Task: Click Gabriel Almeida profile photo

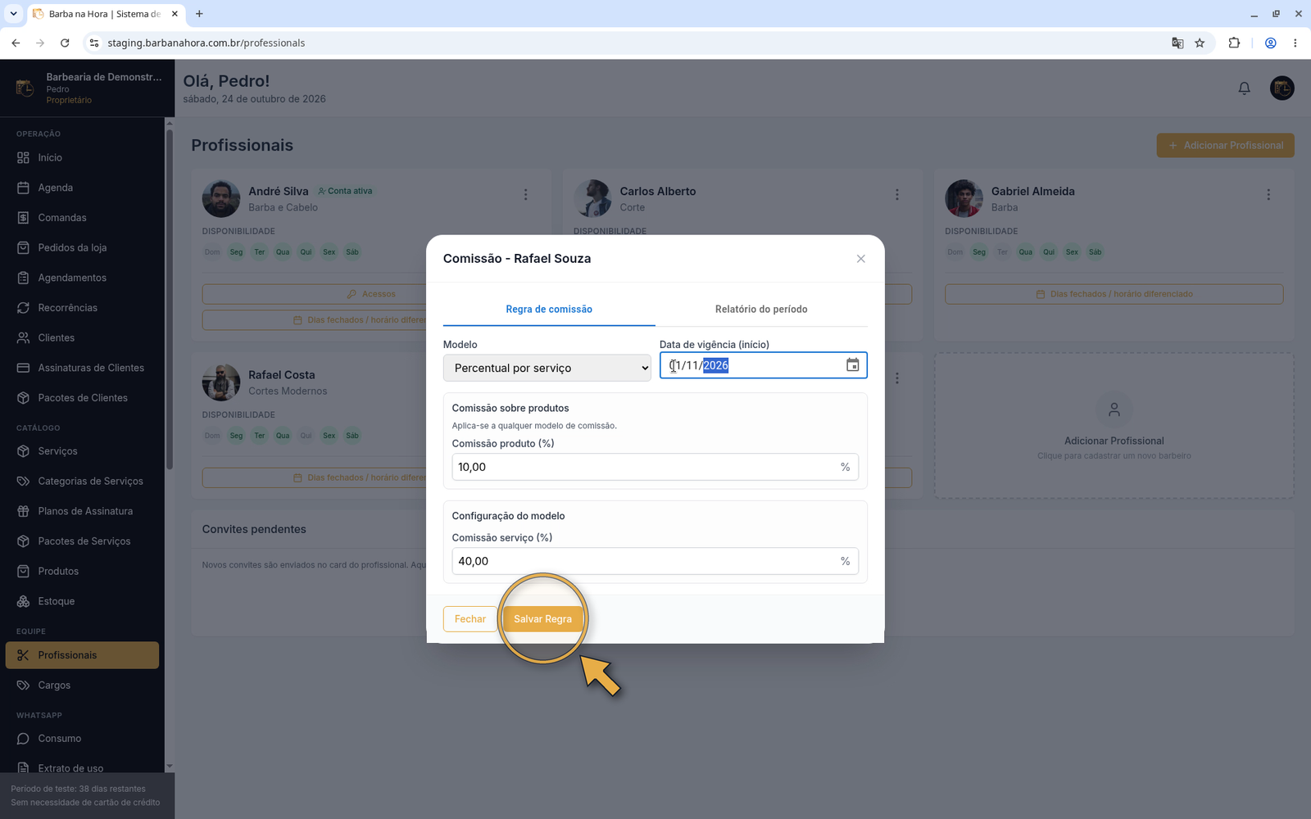Action: pos(964,199)
